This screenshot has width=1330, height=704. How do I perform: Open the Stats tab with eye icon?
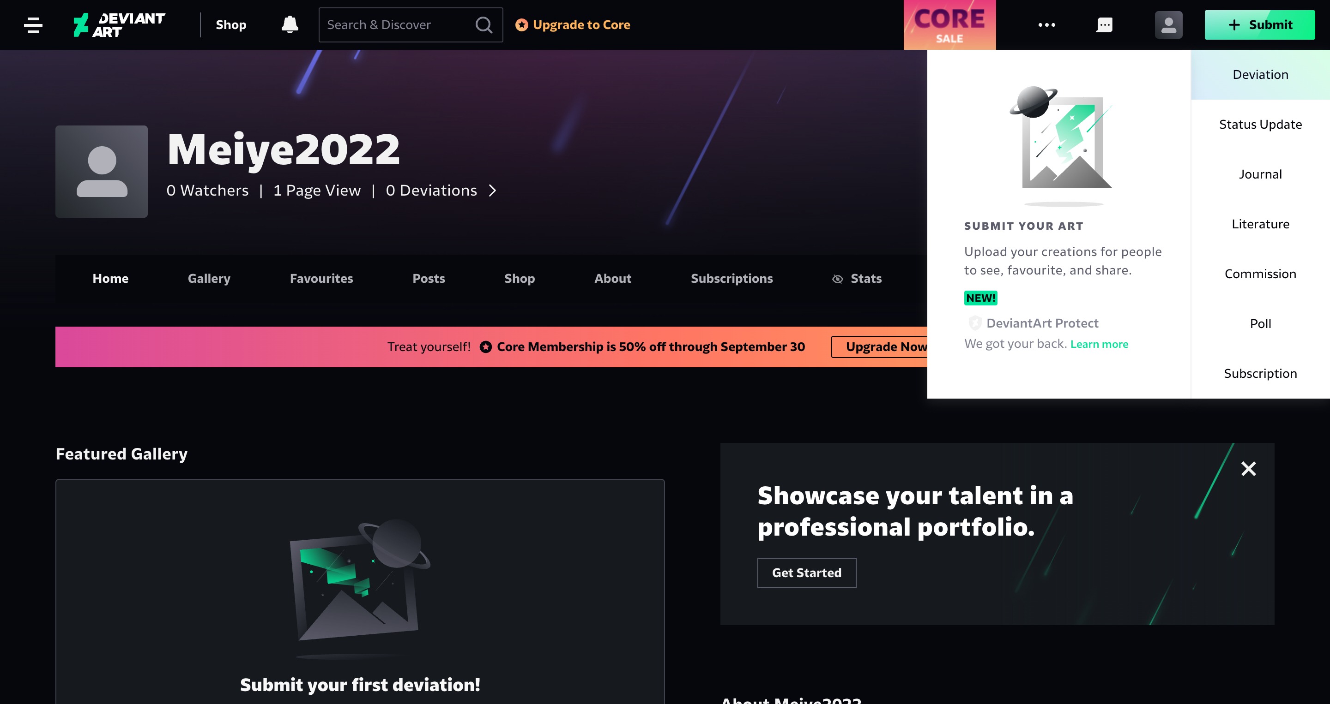click(857, 279)
